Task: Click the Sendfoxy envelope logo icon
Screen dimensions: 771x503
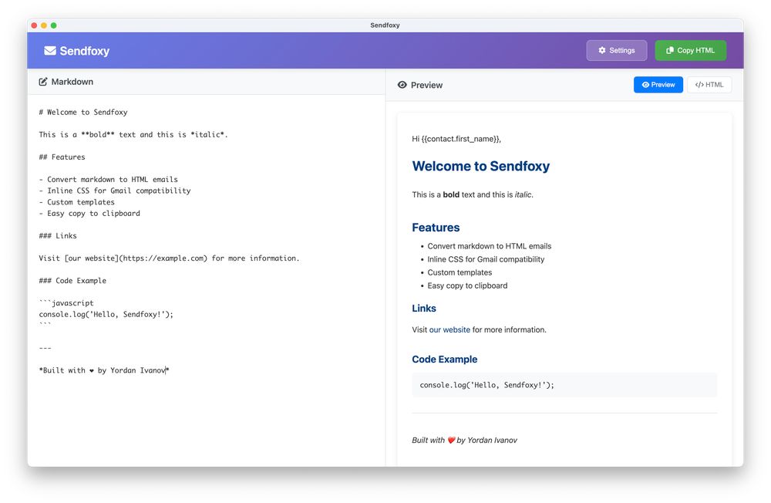Action: [49, 51]
